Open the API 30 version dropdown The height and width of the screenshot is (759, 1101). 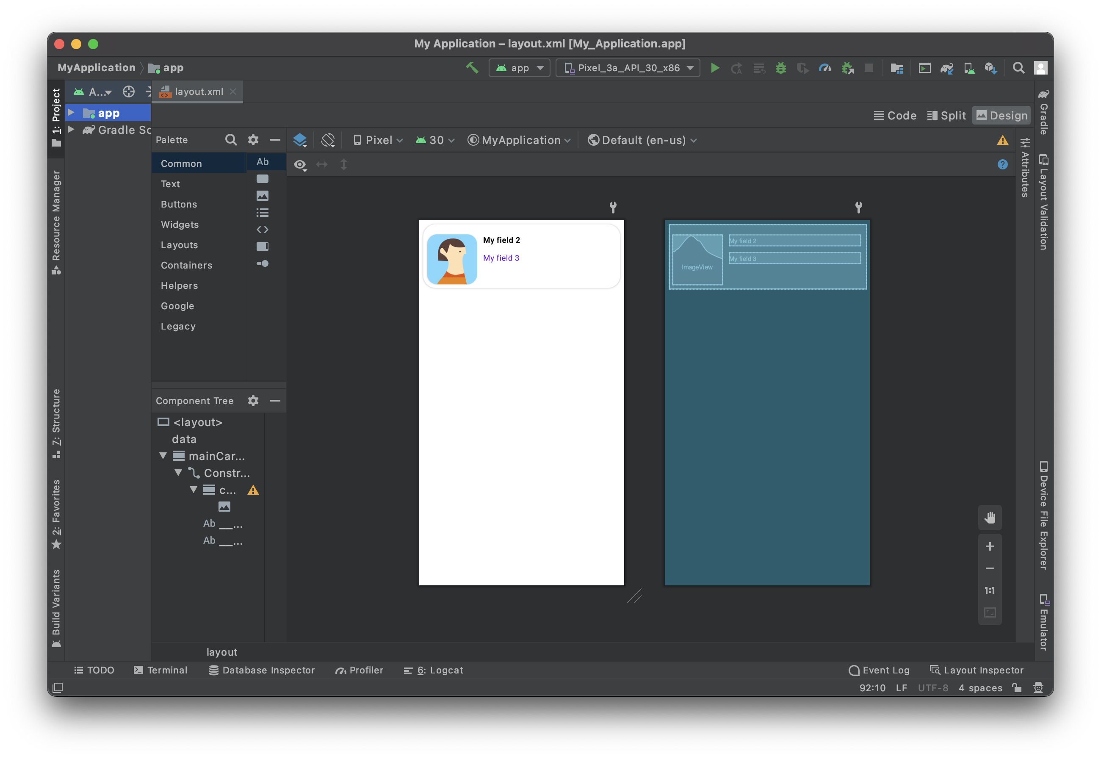pos(435,140)
